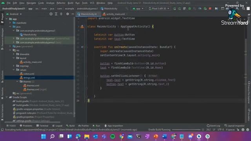Click the related XML file gutter icon at the class line

tap(82, 27)
